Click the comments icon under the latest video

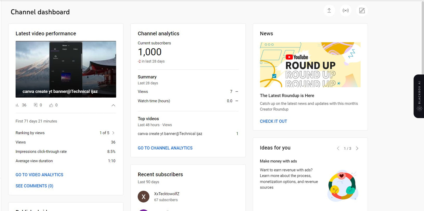36,105
